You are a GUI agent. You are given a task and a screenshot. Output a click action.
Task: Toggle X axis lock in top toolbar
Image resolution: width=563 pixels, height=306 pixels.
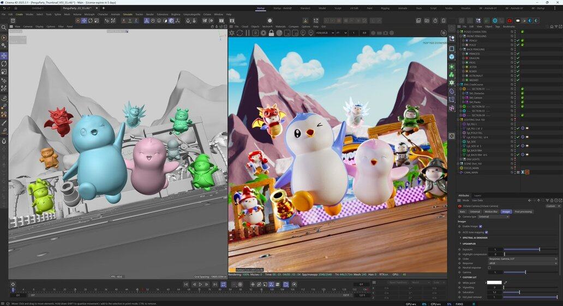124,21
